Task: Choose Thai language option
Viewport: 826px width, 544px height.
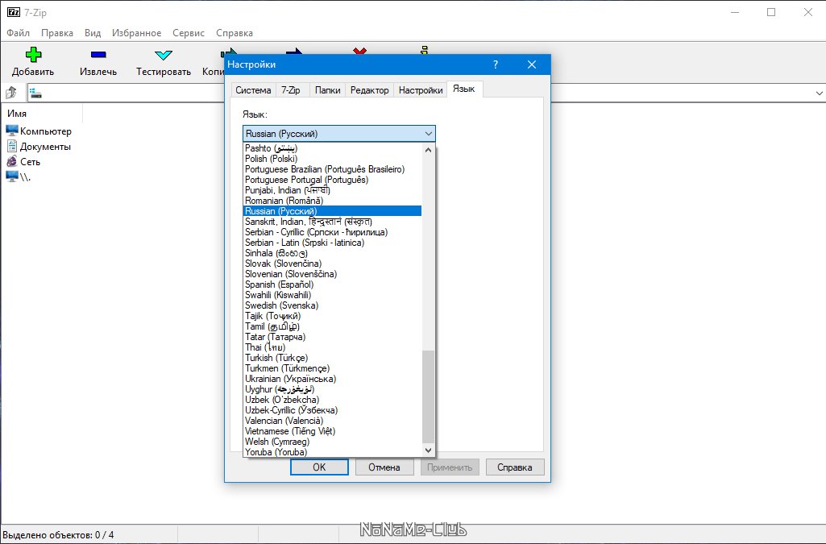Action: [x=332, y=347]
